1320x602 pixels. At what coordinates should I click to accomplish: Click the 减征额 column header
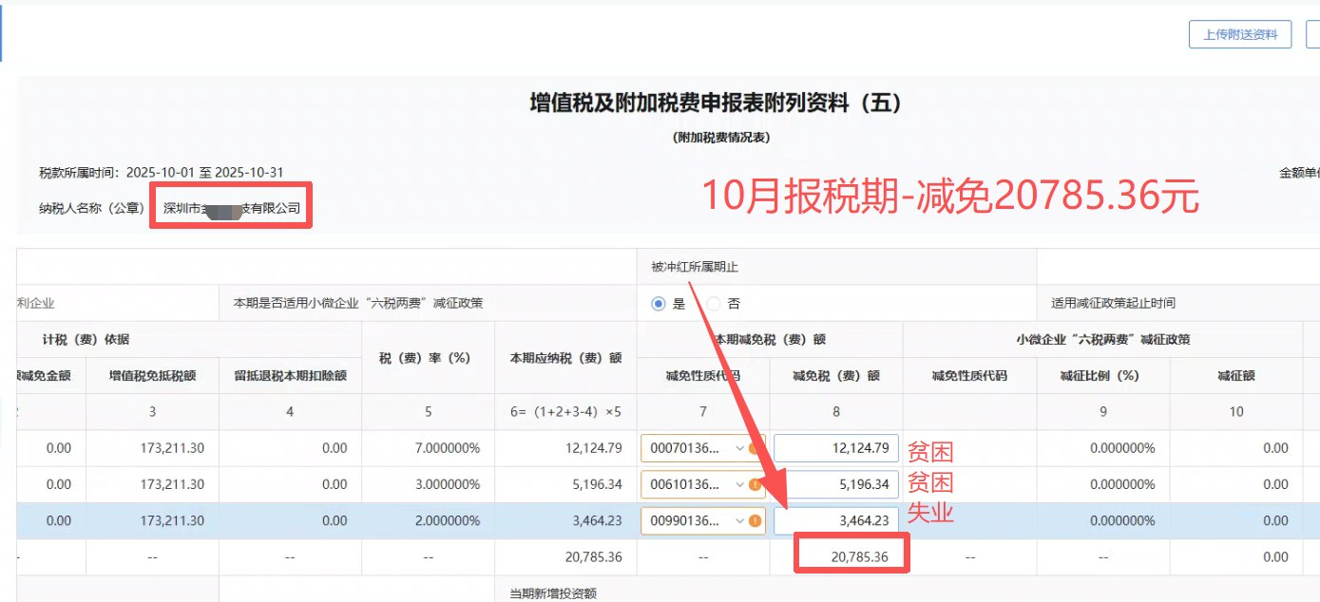[1235, 376]
